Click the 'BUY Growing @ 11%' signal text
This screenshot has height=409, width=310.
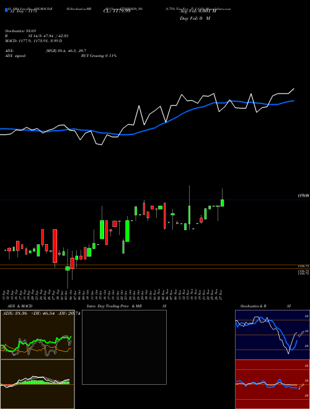(99, 56)
